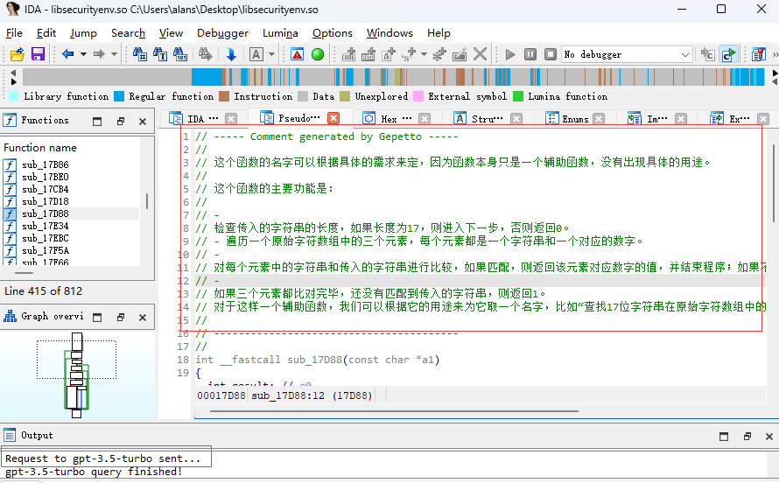
Task: Click the convert-to-code toolbar icon
Action: [348, 54]
